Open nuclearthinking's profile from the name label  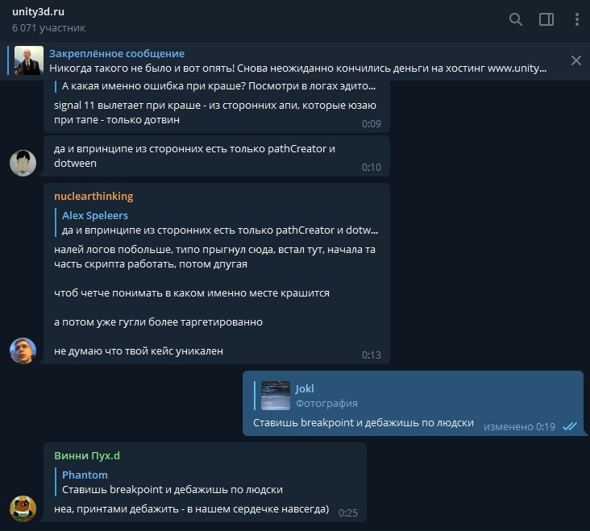pos(93,197)
